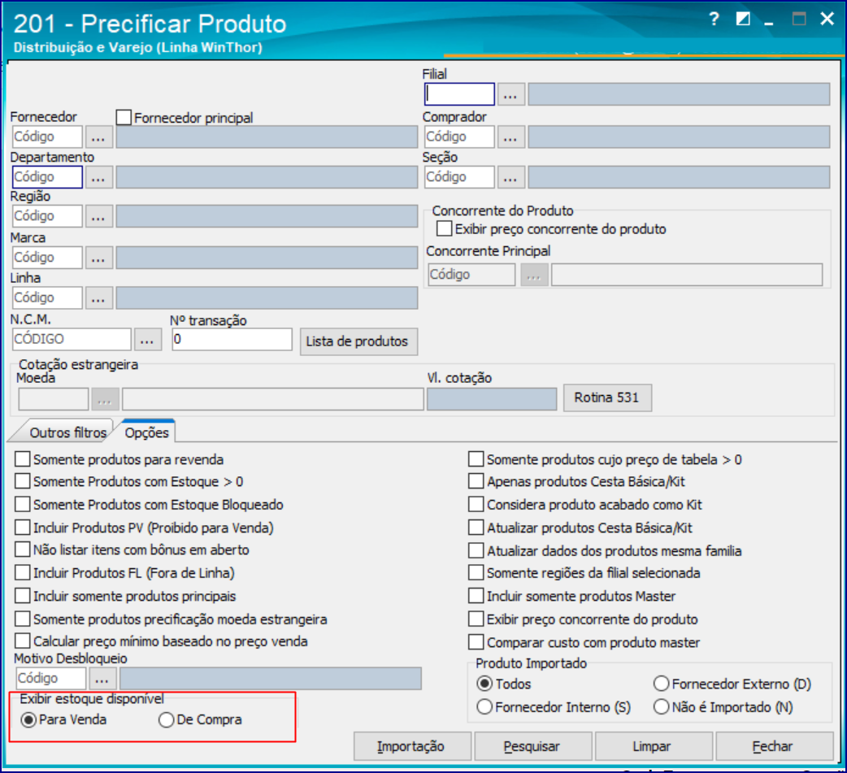Click the Lista de produtos button
This screenshot has width=847, height=773.
358,341
